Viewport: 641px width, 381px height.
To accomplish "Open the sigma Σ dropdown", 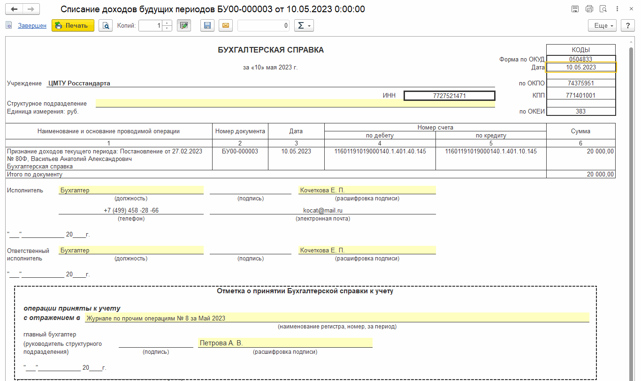I will click(x=304, y=25).
